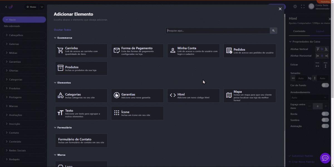Insert the Mapa element
Viewport: 334px width, 167px height.
[x=250, y=96]
